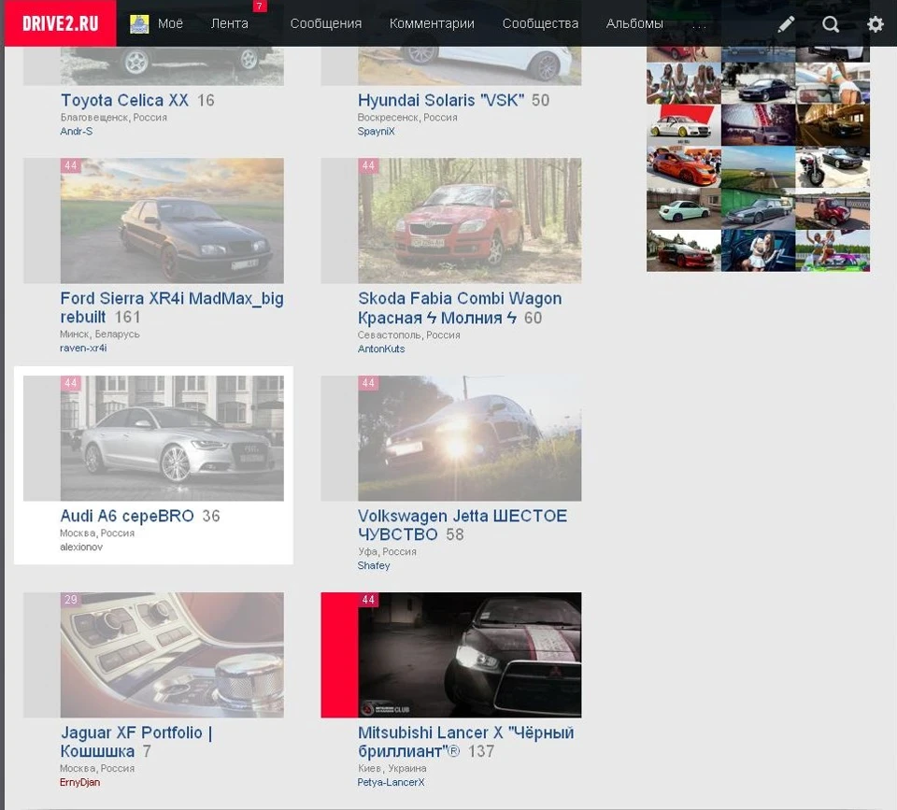The width and height of the screenshot is (897, 810).
Task: Open user profile raven-xr4i
Action: (x=83, y=348)
